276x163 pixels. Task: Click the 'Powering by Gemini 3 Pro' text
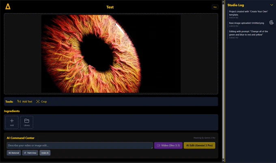(204, 138)
